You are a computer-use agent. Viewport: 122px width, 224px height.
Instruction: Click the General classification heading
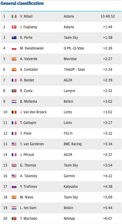[22, 3]
